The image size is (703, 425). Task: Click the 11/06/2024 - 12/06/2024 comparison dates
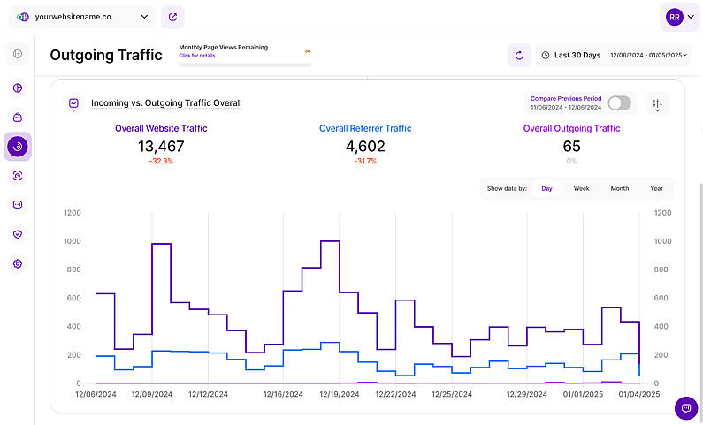pos(566,108)
